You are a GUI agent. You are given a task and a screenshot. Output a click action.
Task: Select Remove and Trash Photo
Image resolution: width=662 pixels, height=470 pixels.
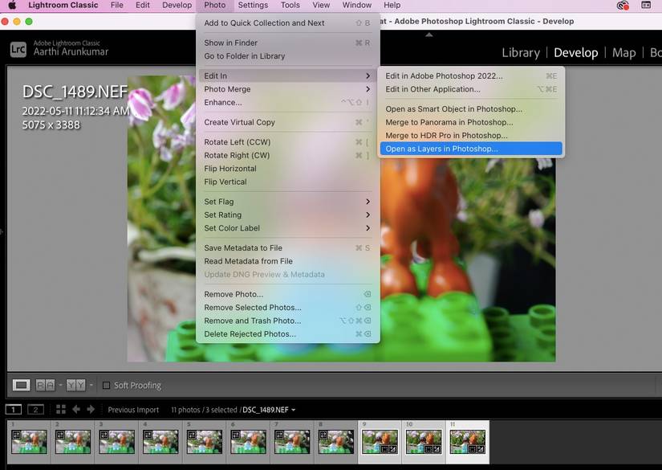[x=287, y=321]
